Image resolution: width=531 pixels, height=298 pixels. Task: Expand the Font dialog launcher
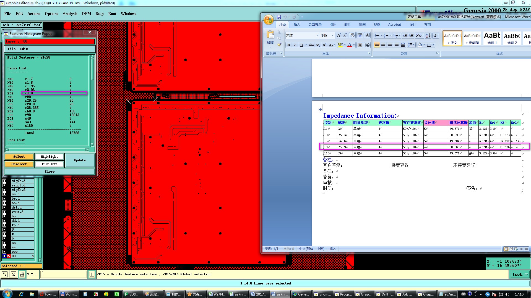tap(369, 53)
